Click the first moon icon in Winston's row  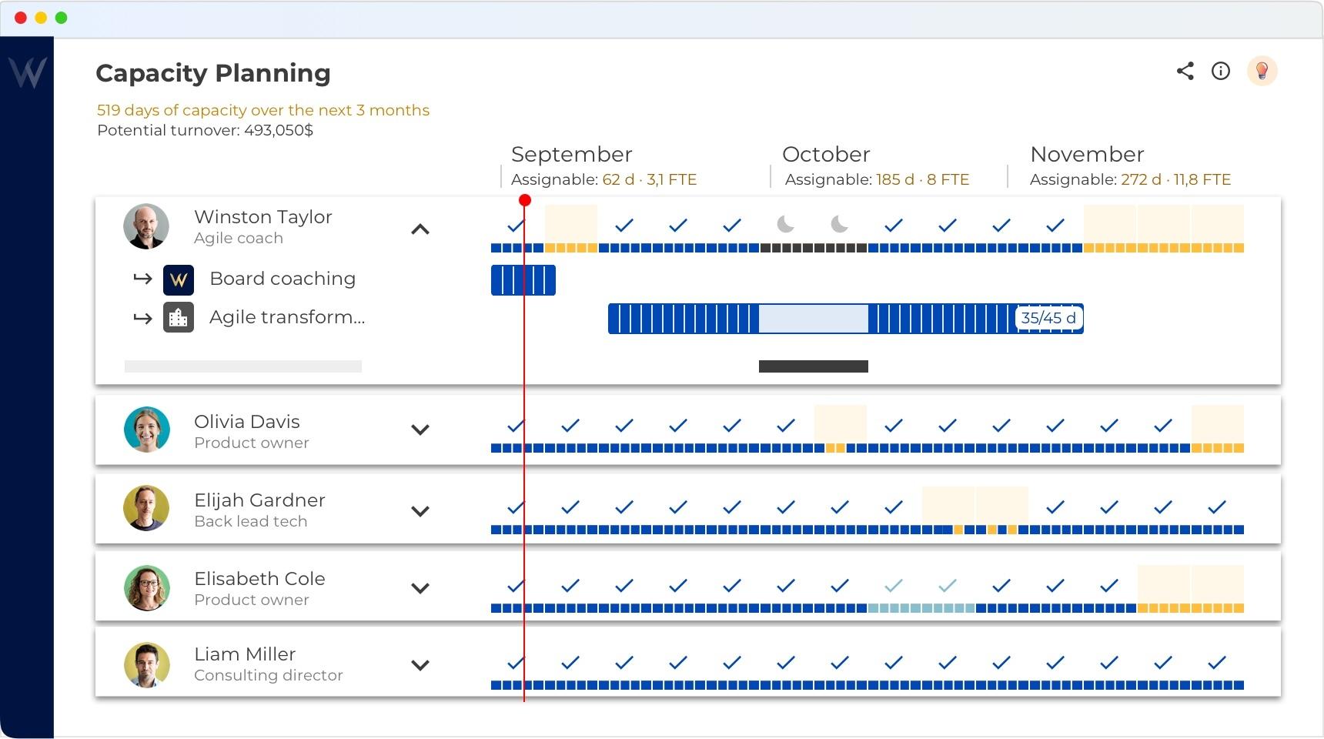pyautogui.click(x=785, y=225)
